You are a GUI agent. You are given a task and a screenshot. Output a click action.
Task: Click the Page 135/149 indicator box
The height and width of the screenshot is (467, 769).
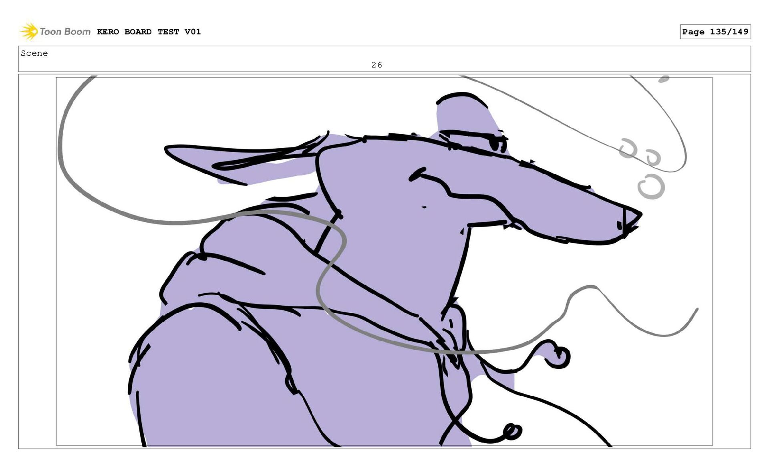pyautogui.click(x=715, y=32)
